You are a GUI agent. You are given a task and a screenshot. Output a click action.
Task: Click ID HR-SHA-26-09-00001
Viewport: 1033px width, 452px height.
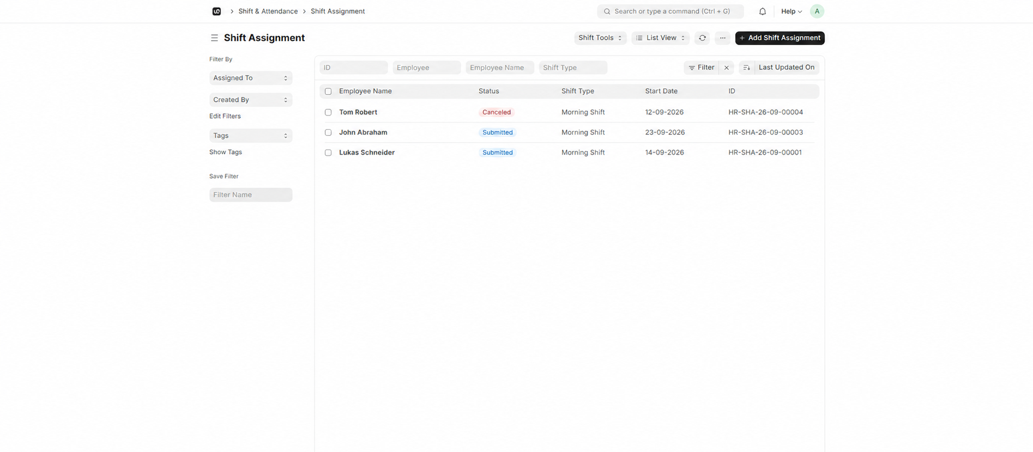pyautogui.click(x=765, y=152)
